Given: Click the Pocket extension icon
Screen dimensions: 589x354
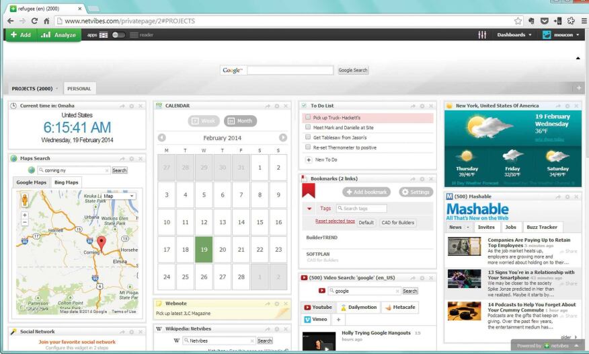Looking at the screenshot, I should coord(545,21).
